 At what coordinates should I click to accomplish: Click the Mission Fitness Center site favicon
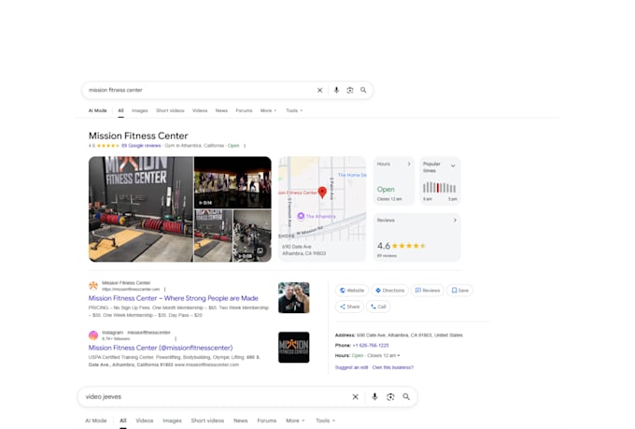point(93,286)
